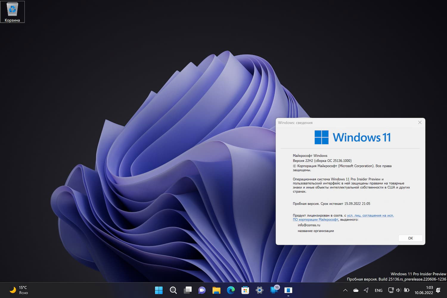Click 'Пробная версия. Срок истекает 15.09.2022 21:05'
Screen dimensions: 447x298
pos(331,204)
